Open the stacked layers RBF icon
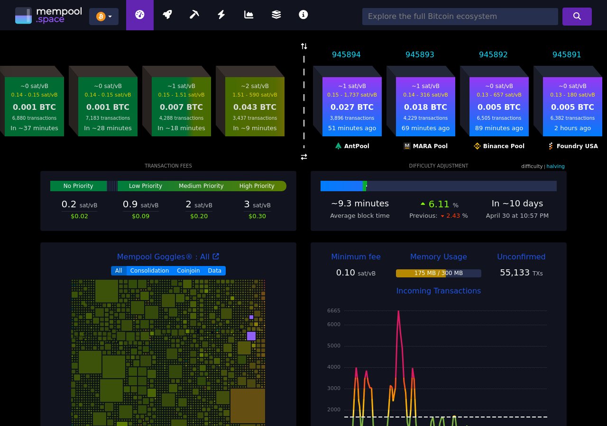This screenshot has width=607, height=426. (x=276, y=15)
